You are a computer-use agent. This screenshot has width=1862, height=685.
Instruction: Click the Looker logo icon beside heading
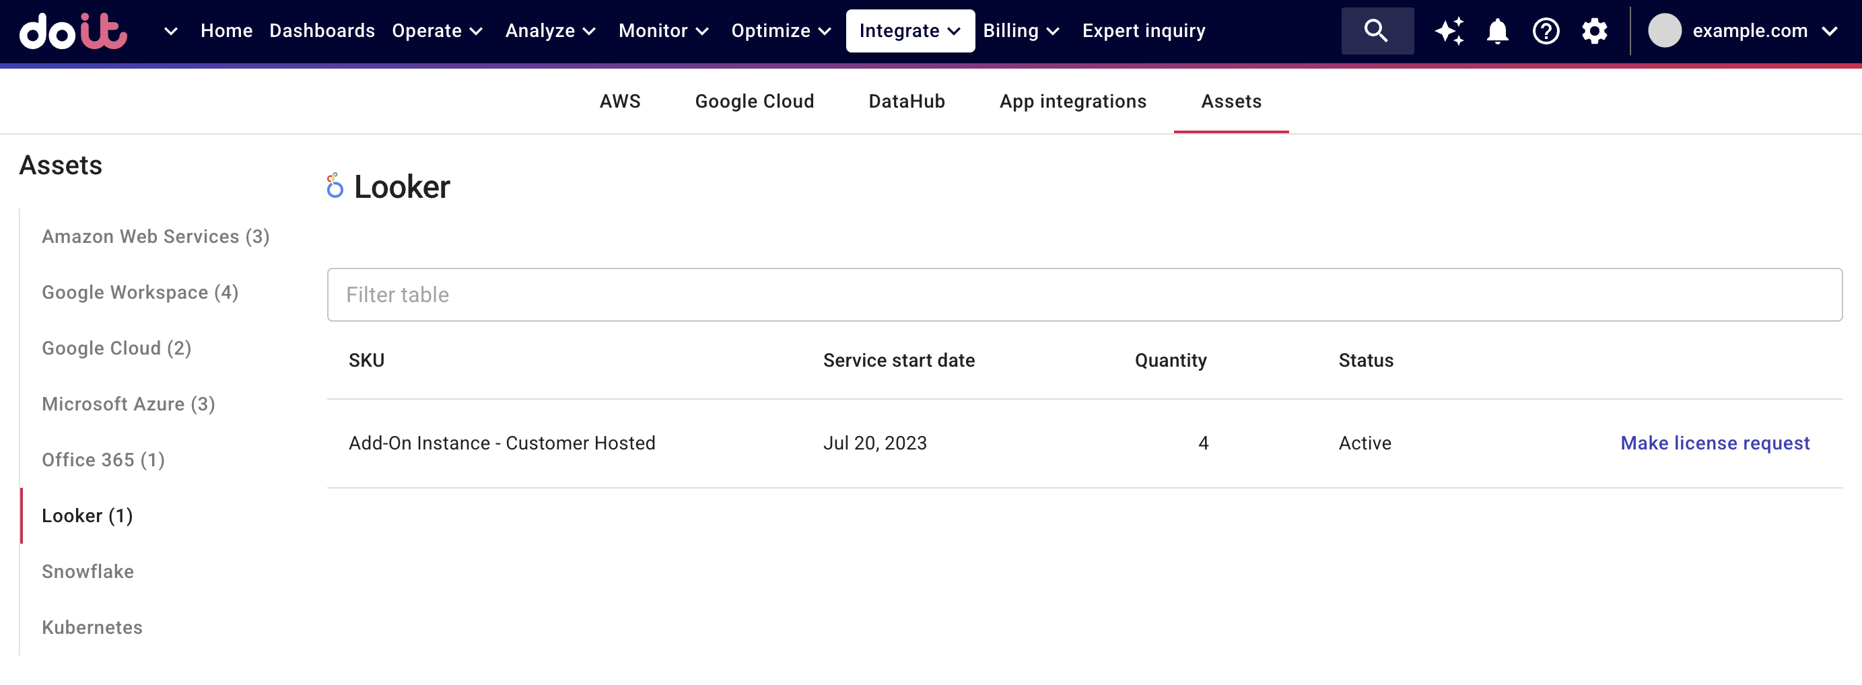coord(334,186)
